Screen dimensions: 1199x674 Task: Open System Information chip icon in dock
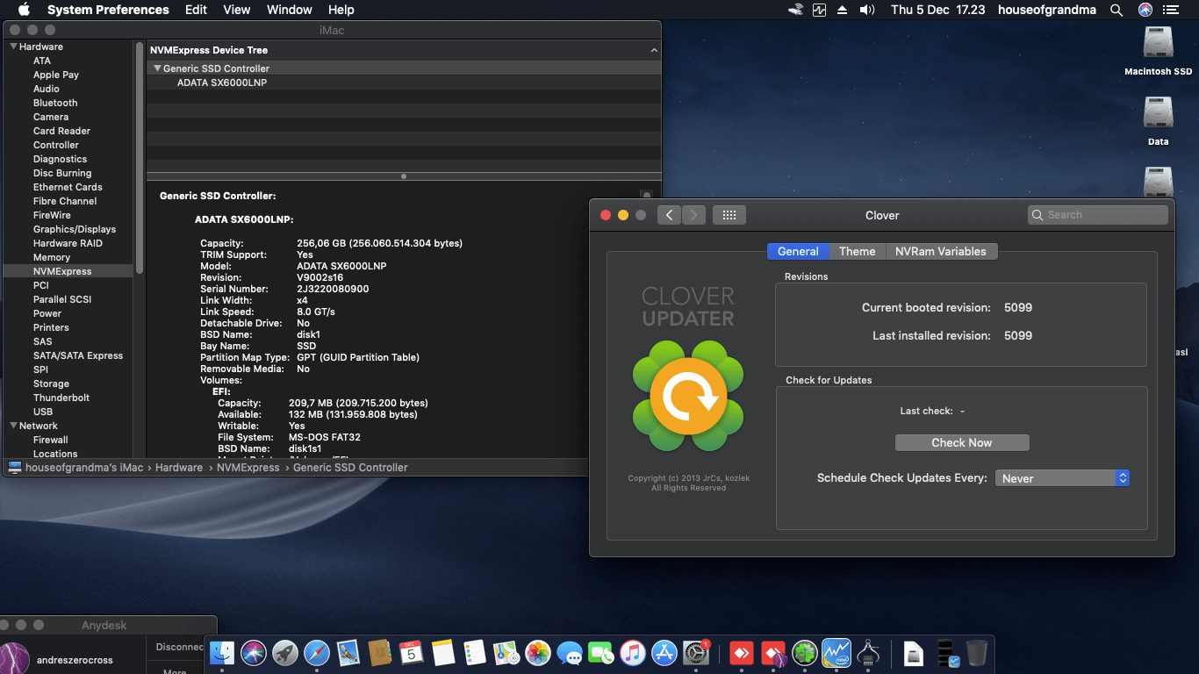[868, 653]
